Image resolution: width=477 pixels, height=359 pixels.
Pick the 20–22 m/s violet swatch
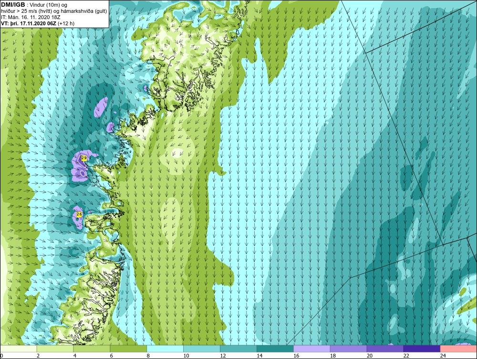click(385, 349)
